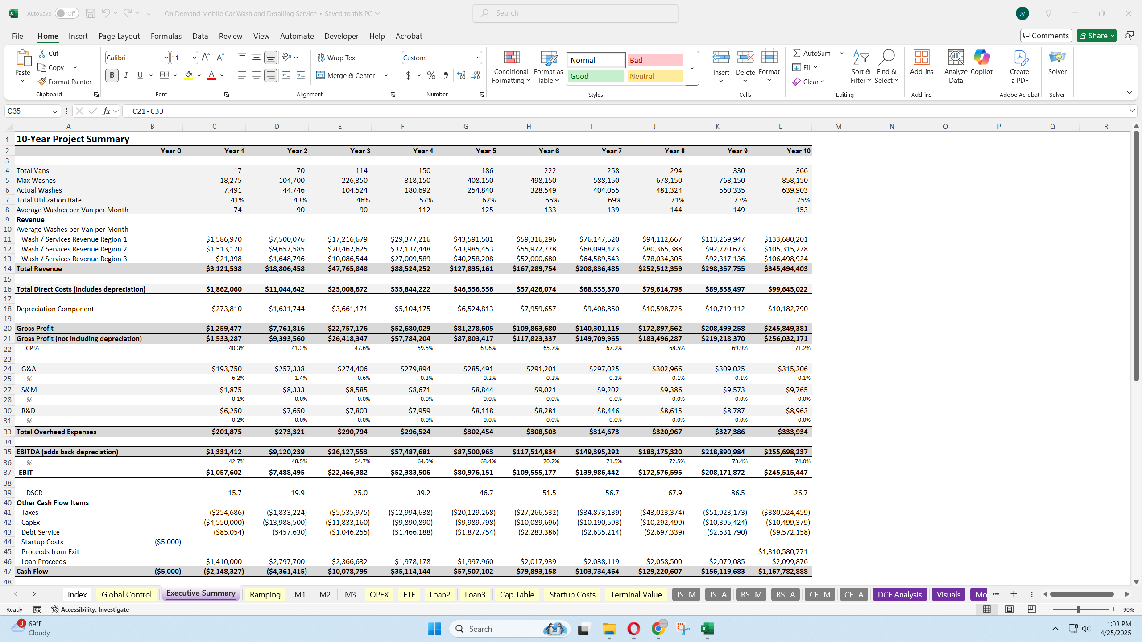Open Conditional Formatting options
The image size is (1142, 642).
pos(510,68)
